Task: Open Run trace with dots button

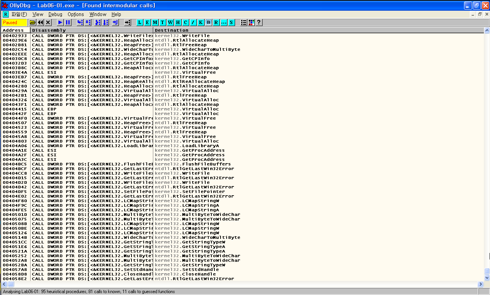Action: (x=224, y=23)
